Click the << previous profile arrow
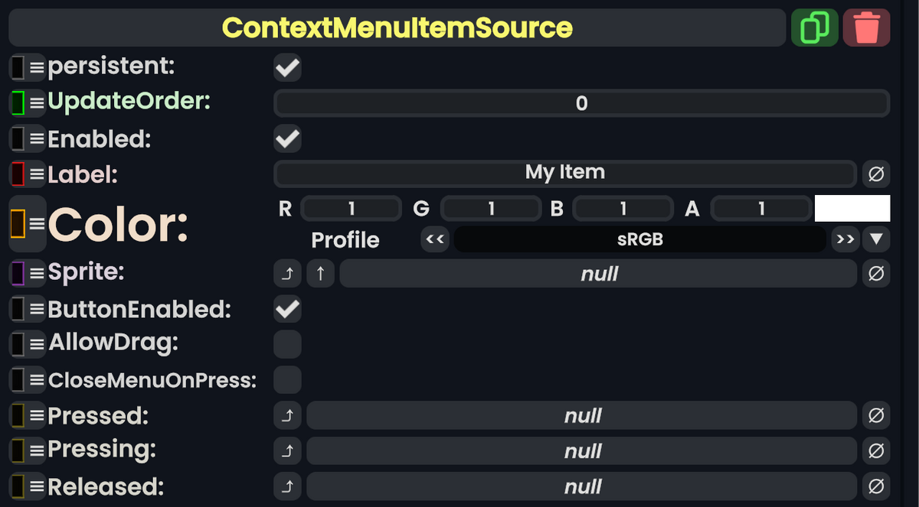Screen dimensions: 919x507 pos(434,239)
